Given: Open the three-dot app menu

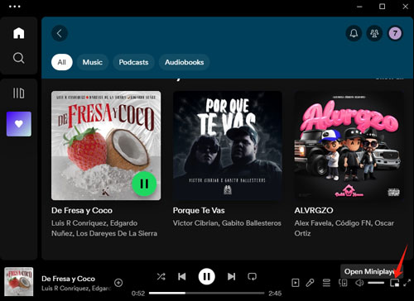Looking at the screenshot, I should (15, 7).
